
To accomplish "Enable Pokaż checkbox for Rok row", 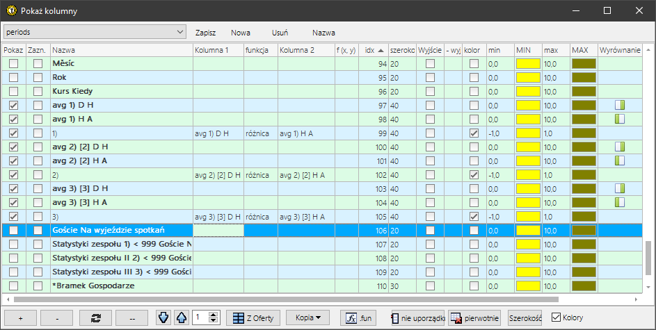I will click(13, 77).
